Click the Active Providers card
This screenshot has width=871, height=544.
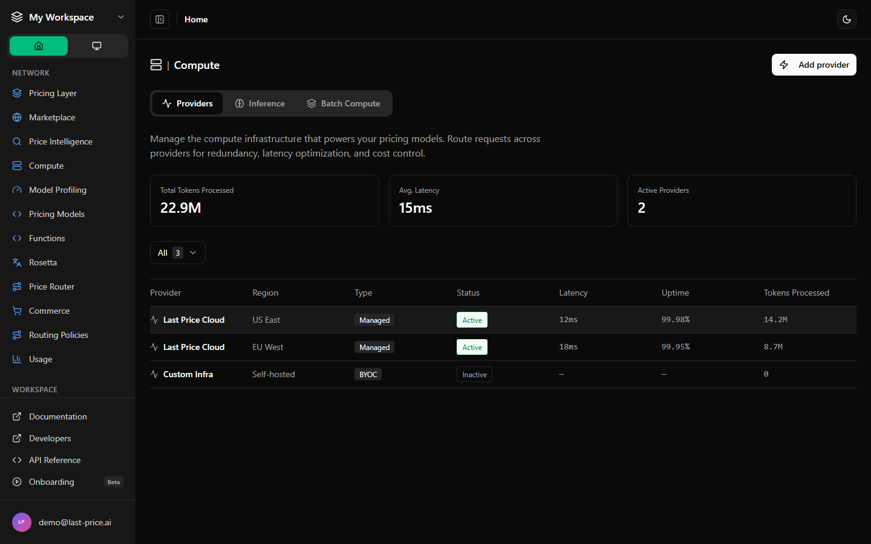pos(742,201)
